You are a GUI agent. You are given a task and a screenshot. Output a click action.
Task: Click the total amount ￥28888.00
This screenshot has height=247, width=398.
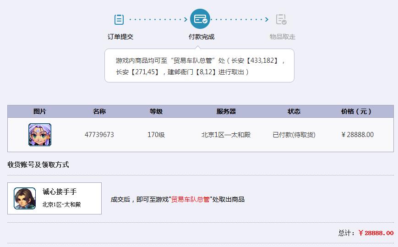click(x=376, y=233)
